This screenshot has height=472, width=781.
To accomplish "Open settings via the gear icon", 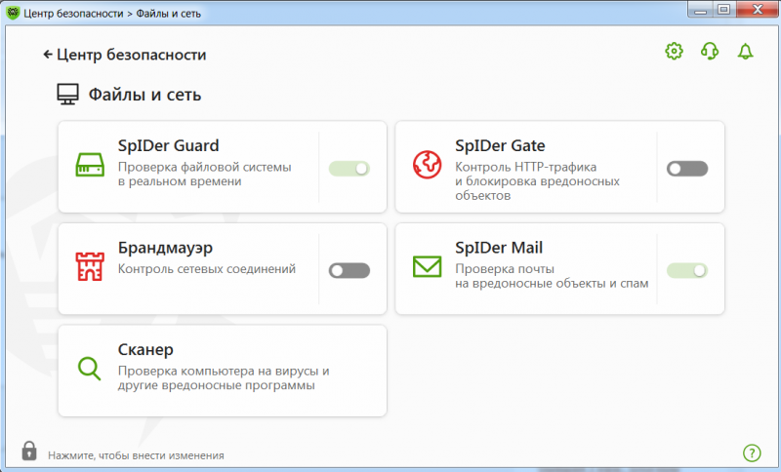I will coord(674,52).
